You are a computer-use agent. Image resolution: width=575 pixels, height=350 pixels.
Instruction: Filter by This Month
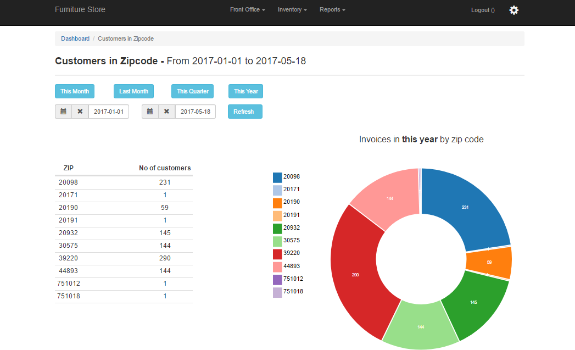click(75, 91)
